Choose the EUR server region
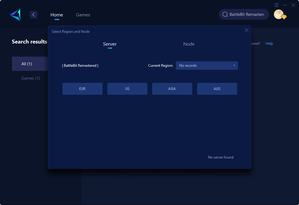Screen dimensions: 299x205 tap(83, 89)
